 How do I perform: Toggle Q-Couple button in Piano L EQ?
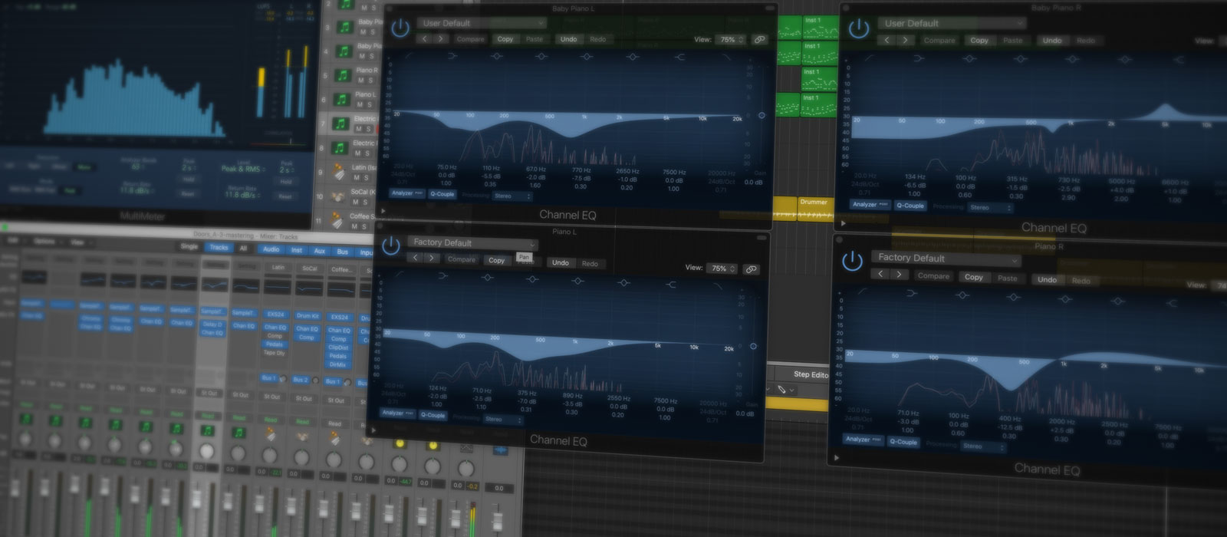(x=433, y=415)
